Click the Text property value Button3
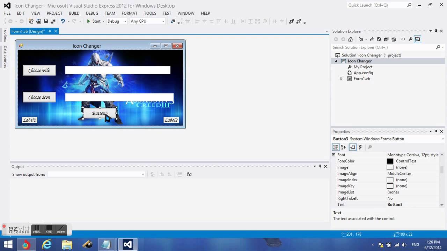Viewport: 447px width, 251px height. (x=395, y=205)
